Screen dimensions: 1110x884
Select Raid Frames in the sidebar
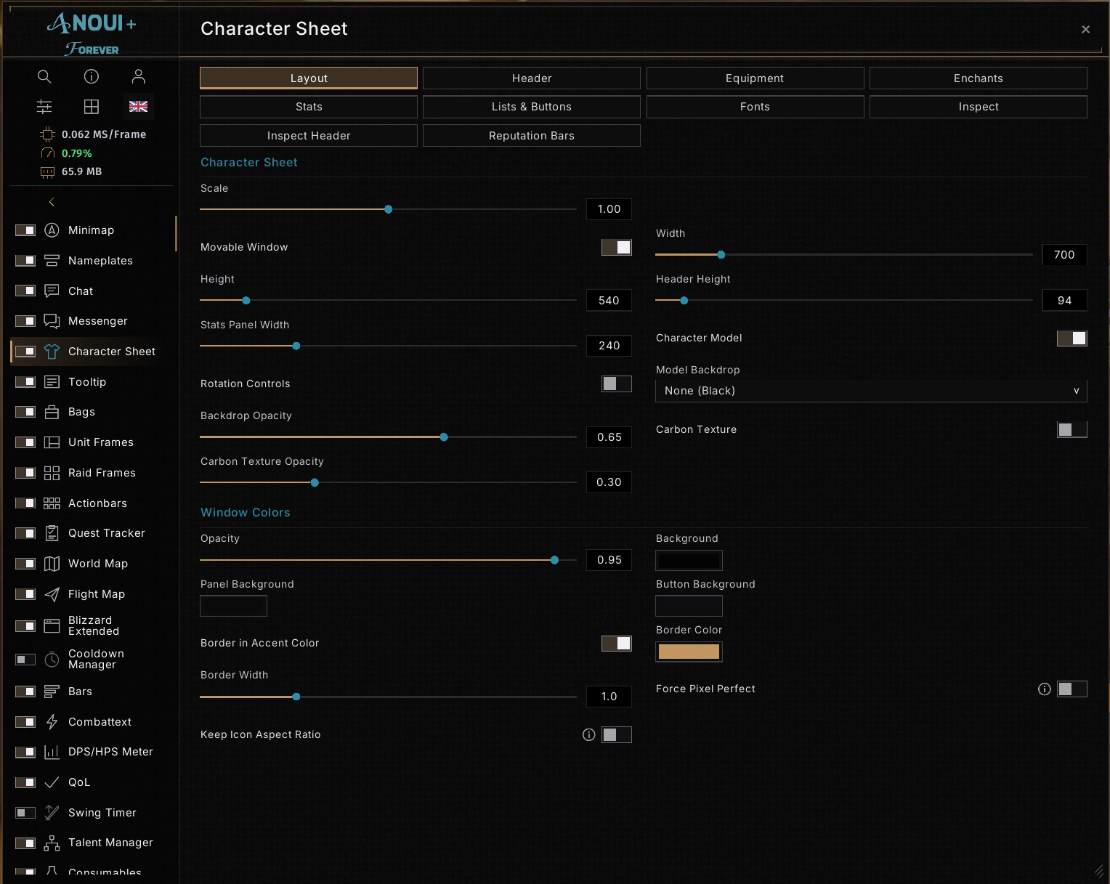pos(102,473)
